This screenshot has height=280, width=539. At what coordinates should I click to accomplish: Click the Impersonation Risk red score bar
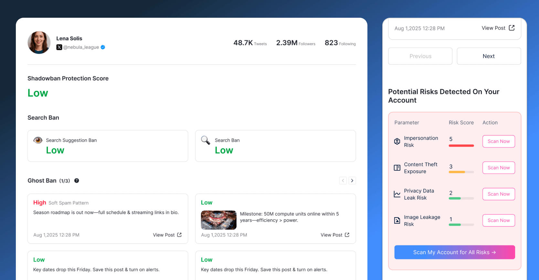point(461,146)
